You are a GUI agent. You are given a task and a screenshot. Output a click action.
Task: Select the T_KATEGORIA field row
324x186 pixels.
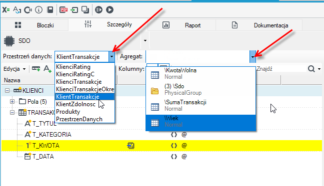[x=161, y=135]
